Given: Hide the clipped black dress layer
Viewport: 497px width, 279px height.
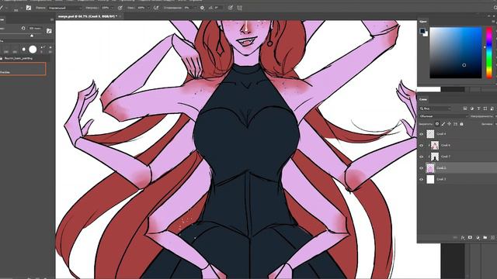Looking at the screenshot, I should pos(421,157).
